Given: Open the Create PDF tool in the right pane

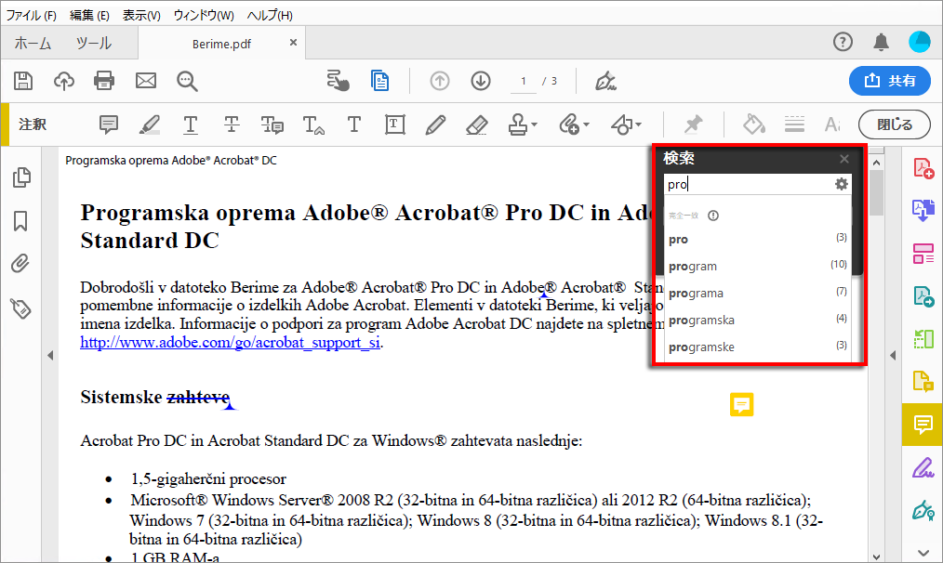Looking at the screenshot, I should click(923, 168).
